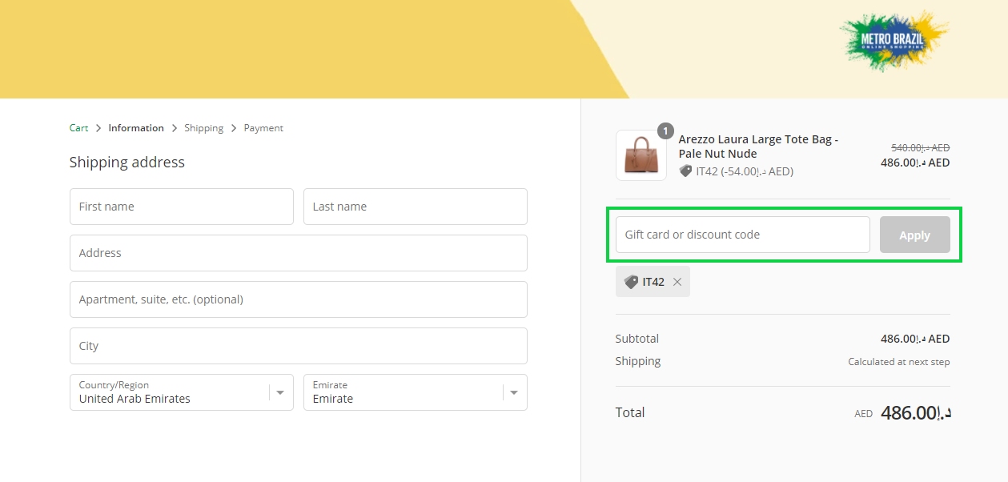Click the First name field
This screenshot has width=1008, height=482.
point(181,206)
